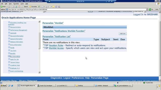Open the Favorites toolbar button
The image size is (161, 90).
(33, 6)
